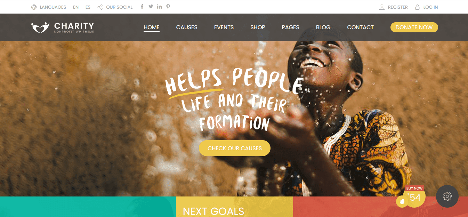This screenshot has height=217, width=468.
Task: Click Check Our Causes button
Action: [235, 148]
